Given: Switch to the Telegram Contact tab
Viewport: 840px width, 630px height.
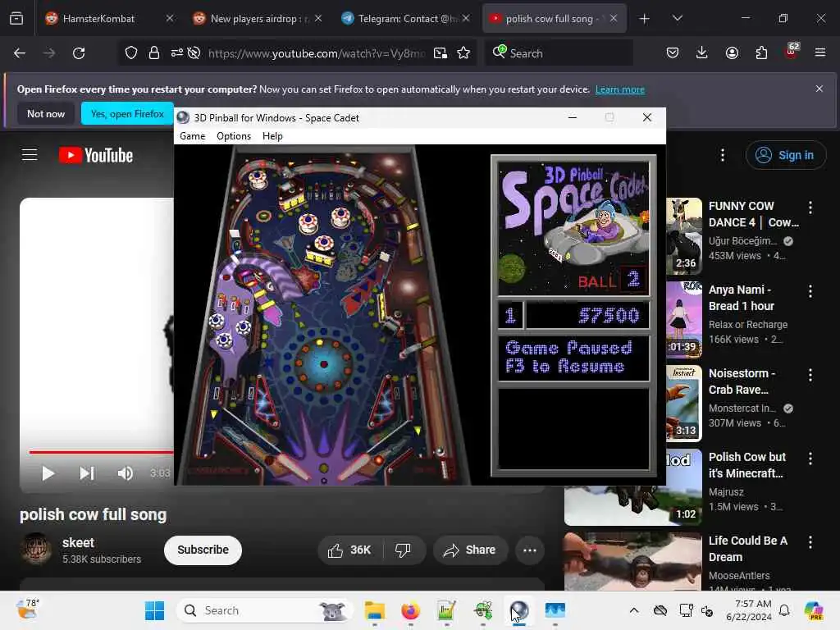Looking at the screenshot, I should point(405,19).
